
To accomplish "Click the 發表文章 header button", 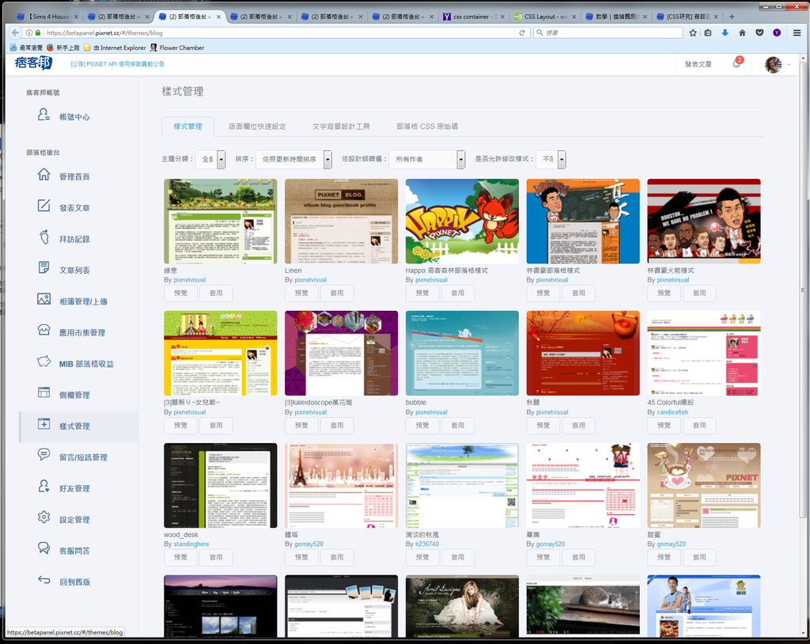I will click(x=698, y=65).
